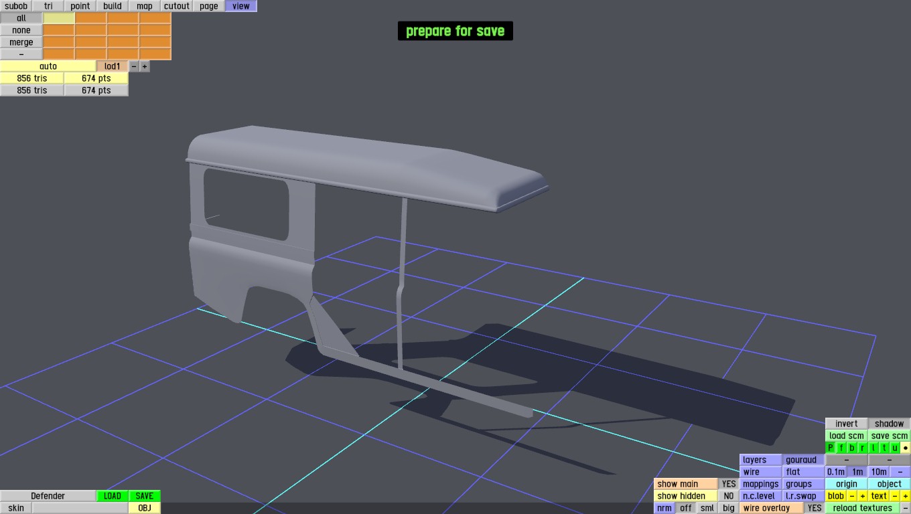Set grid size to 1m
The width and height of the screenshot is (911, 514).
coord(857,472)
